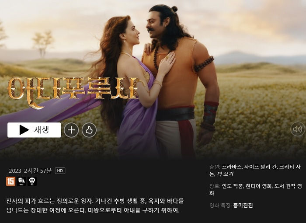Click the synopsis paragraph about the prince
Viewport: 306px width, 223px height.
pos(95,206)
